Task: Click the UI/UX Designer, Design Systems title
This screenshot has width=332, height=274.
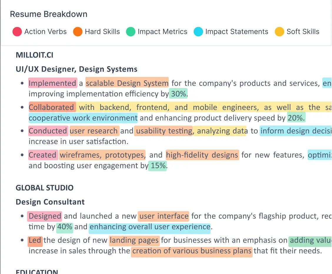Action: (76, 69)
